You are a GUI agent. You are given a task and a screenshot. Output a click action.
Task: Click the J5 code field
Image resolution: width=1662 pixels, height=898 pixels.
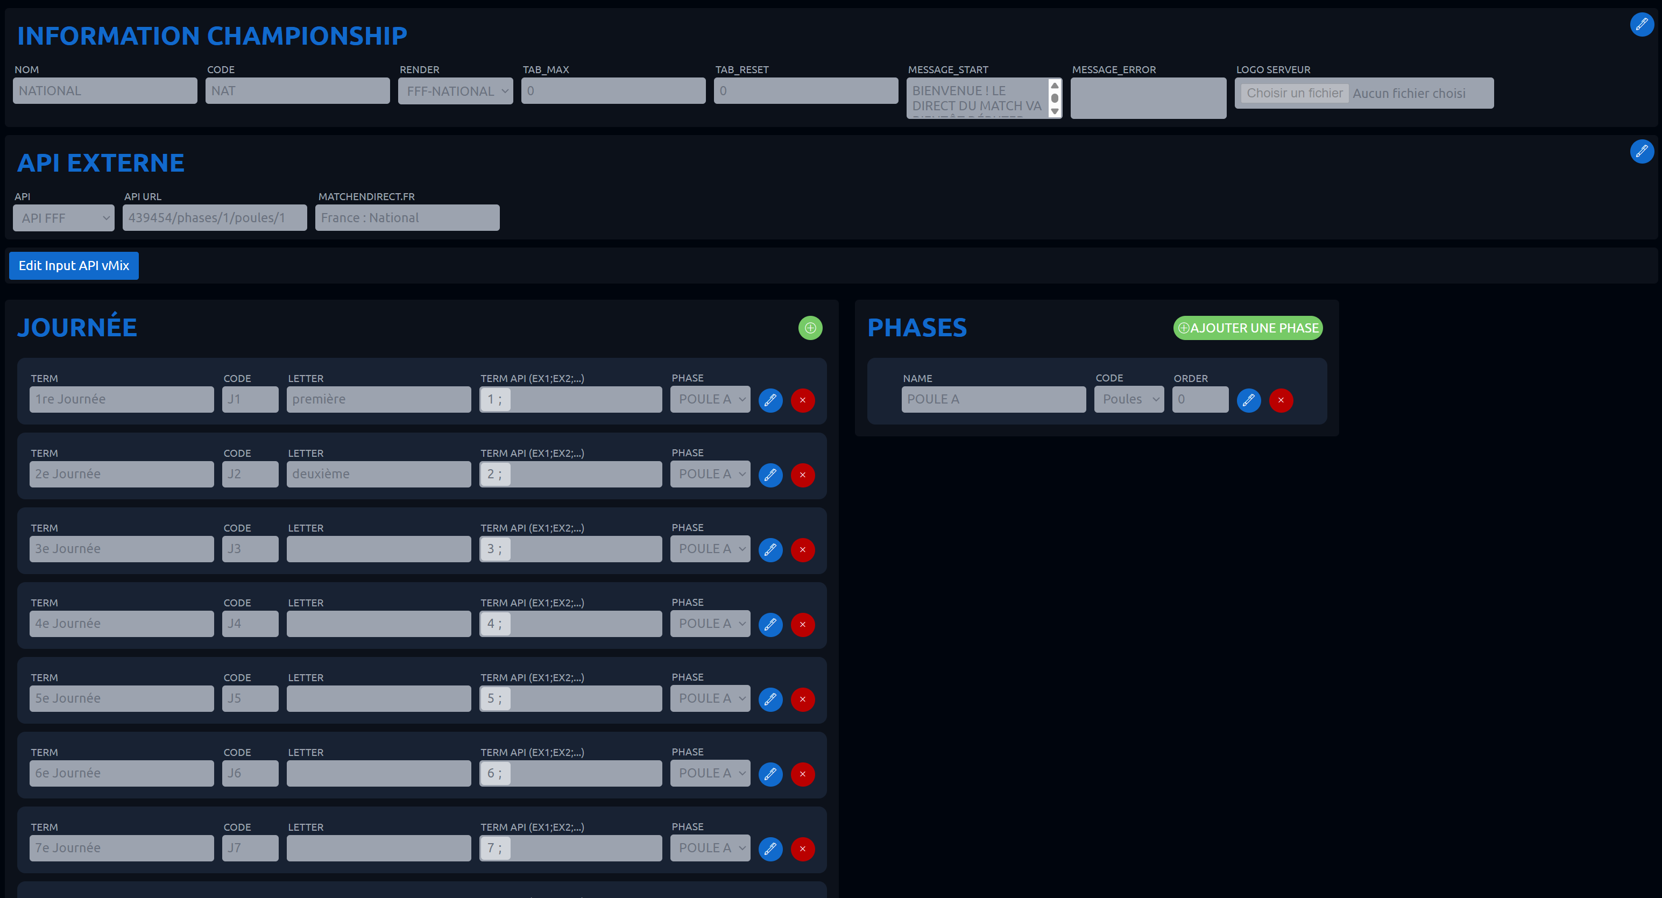pos(250,699)
